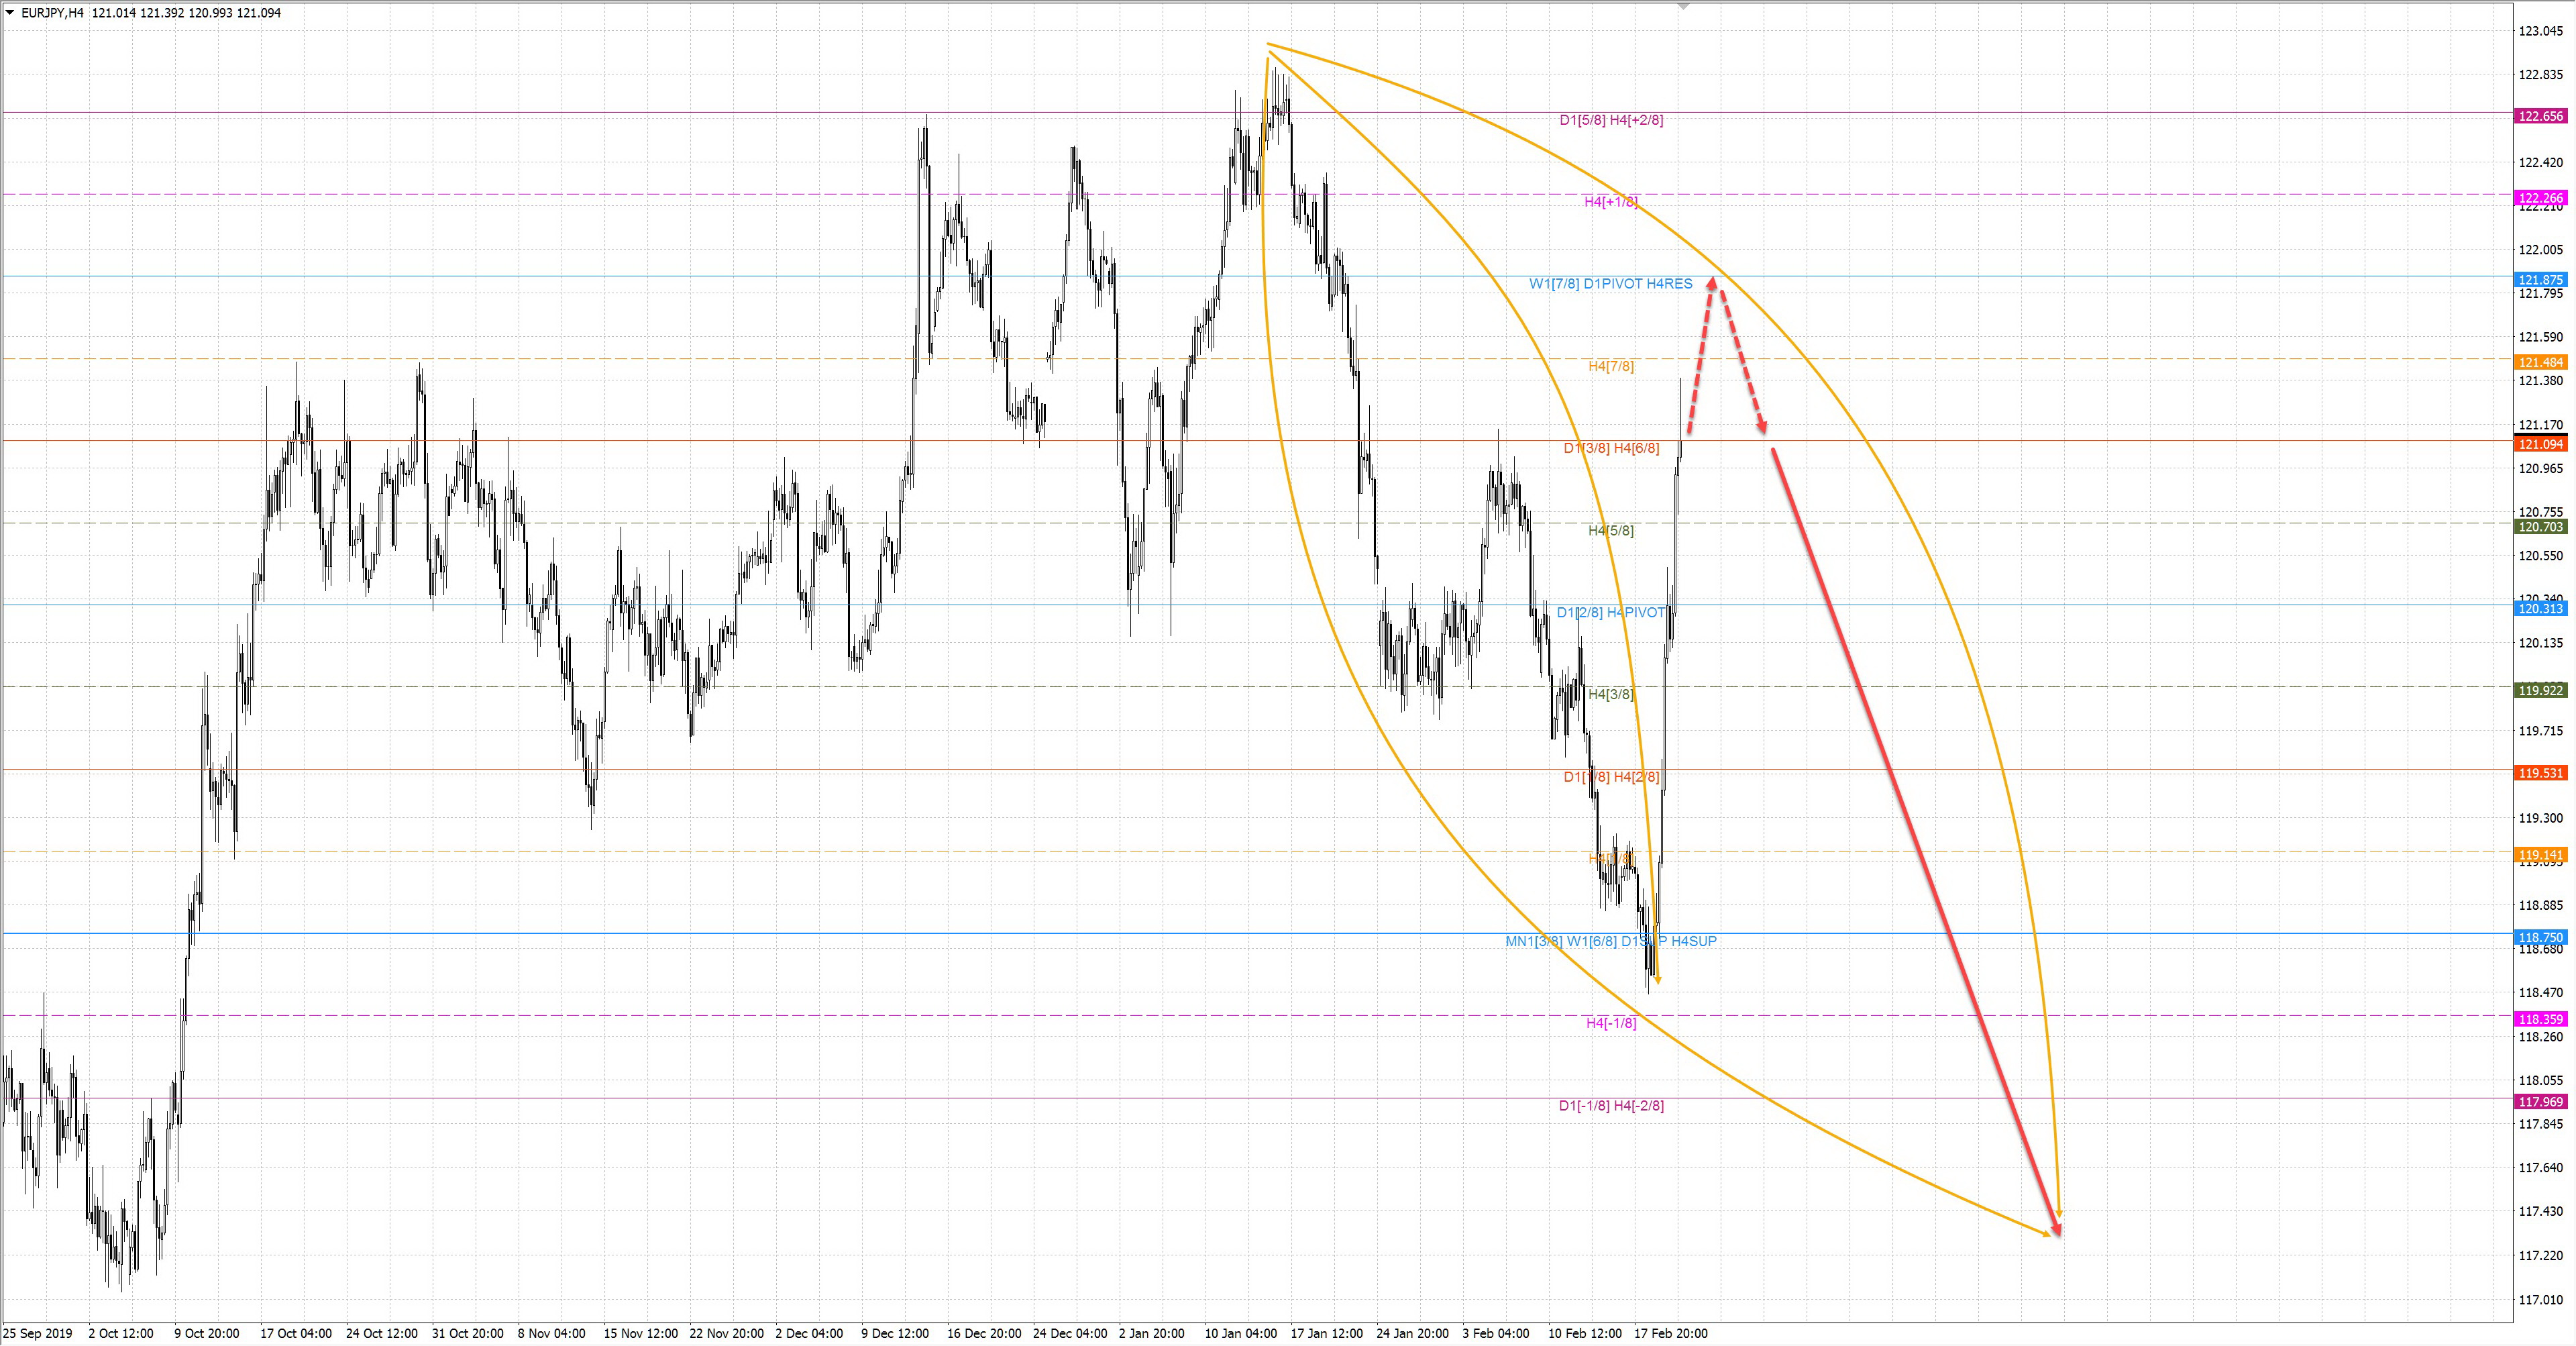Select the 121.484 orange price tag
2576x1346 pixels.
pyautogui.click(x=2540, y=362)
